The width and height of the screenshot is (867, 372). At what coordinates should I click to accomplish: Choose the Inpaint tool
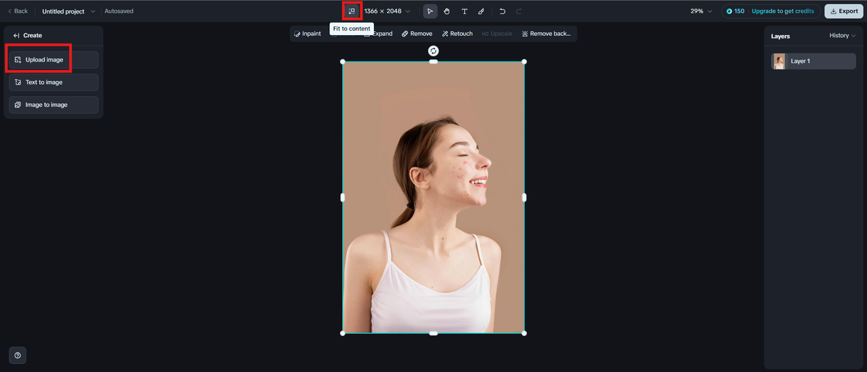pos(308,34)
